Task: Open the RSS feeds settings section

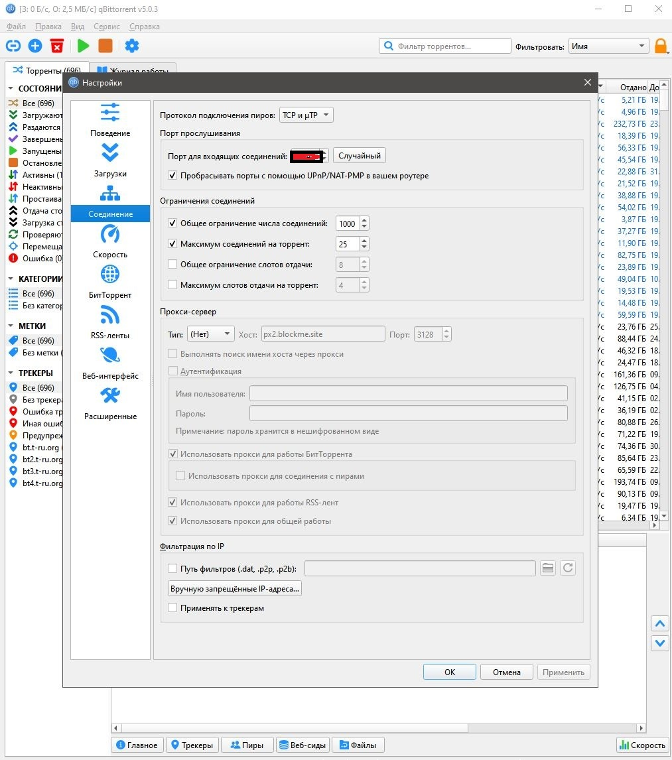Action: tap(110, 315)
